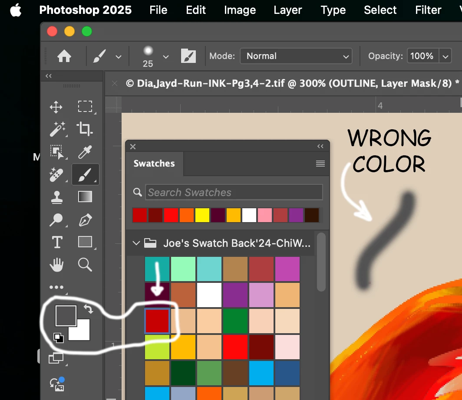Pick the dark green swatch in group
The width and height of the screenshot is (462, 400).
point(183,373)
